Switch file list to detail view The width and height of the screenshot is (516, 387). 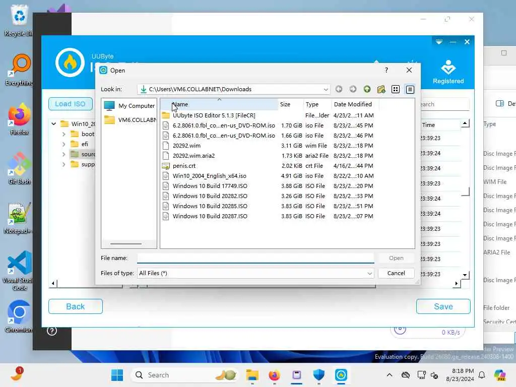click(410, 89)
